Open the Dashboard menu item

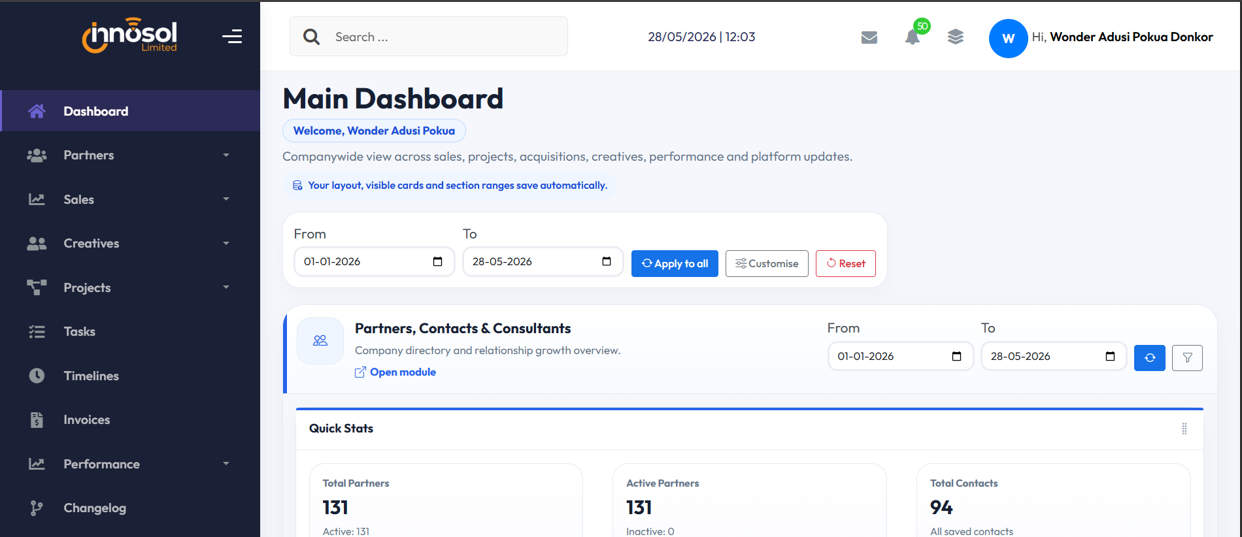coord(131,111)
